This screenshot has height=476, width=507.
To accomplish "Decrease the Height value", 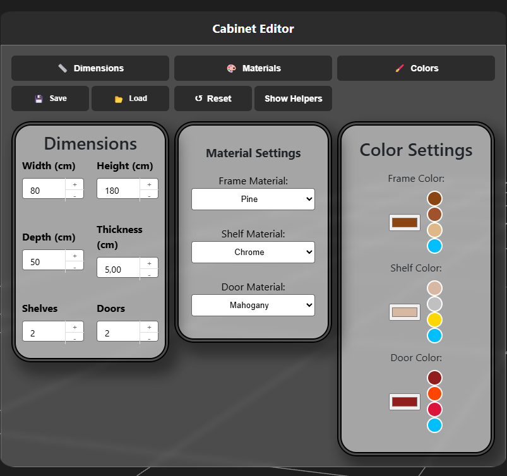I will [x=149, y=196].
